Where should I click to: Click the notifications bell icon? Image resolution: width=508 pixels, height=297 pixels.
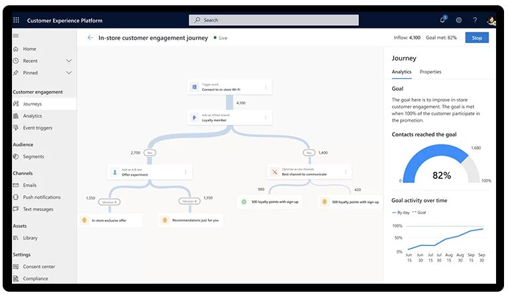coord(442,20)
